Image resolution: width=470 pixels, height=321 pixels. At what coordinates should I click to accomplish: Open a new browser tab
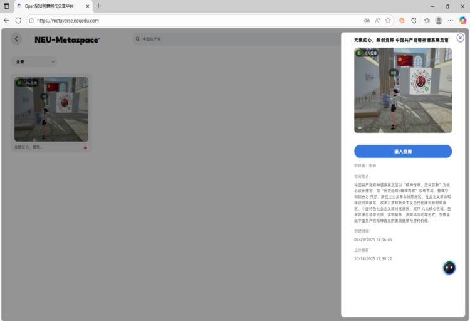[x=98, y=6]
